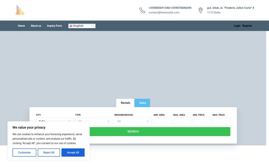
Task: Switch to the Rentals tab
Action: tap(125, 103)
